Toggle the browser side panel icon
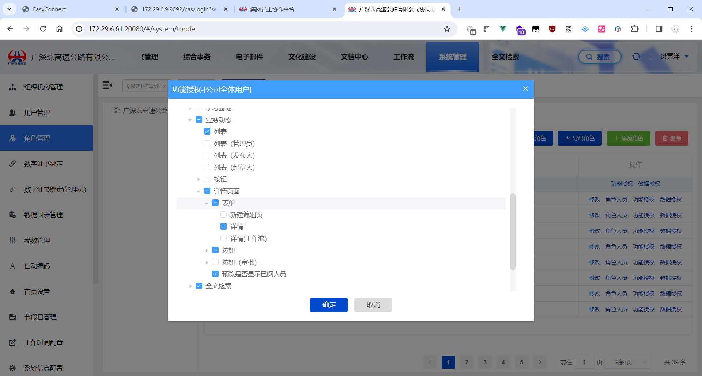Image resolution: width=702 pixels, height=376 pixels. (659, 29)
